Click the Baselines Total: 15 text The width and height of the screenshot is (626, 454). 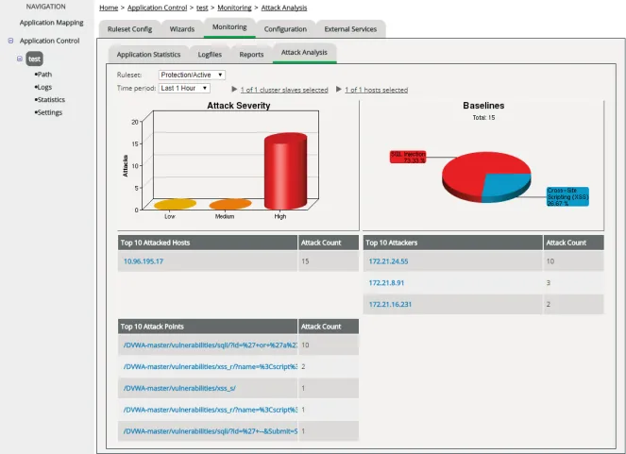coord(483,118)
